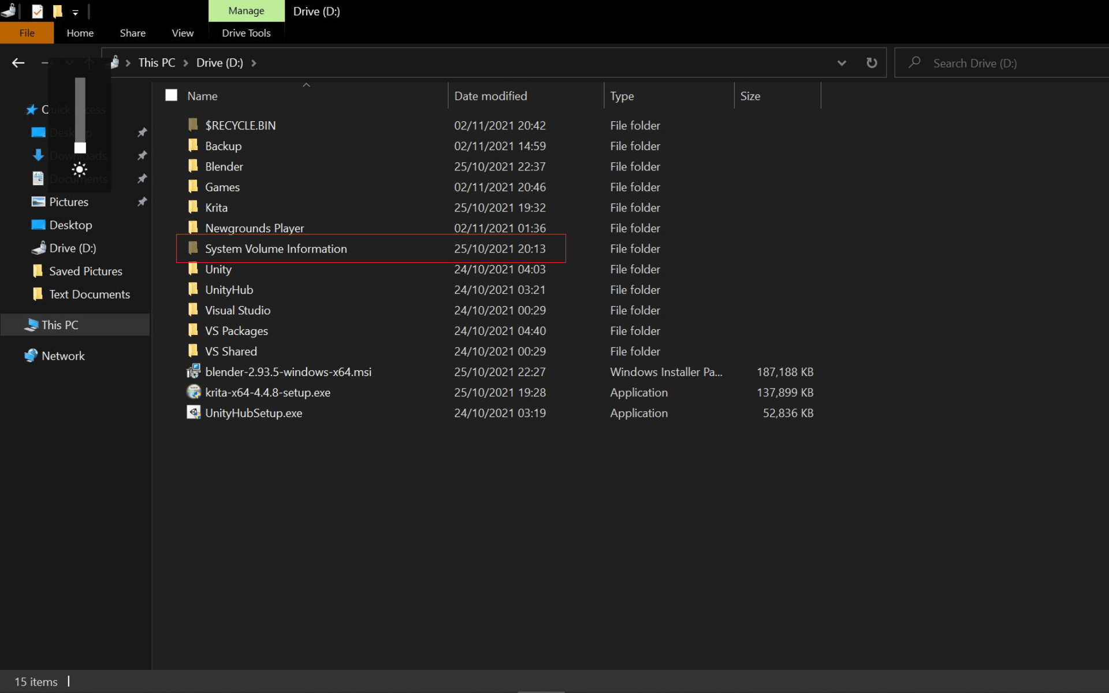Unpin Pictures via its pin icon
The height and width of the screenshot is (693, 1109).
142,202
